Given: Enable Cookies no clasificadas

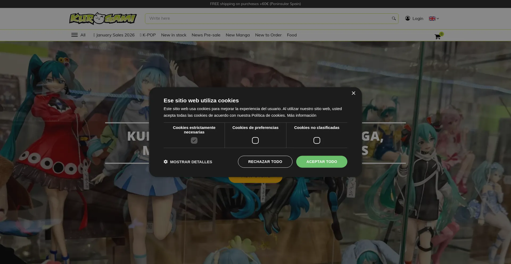Looking at the screenshot, I should coord(316,140).
